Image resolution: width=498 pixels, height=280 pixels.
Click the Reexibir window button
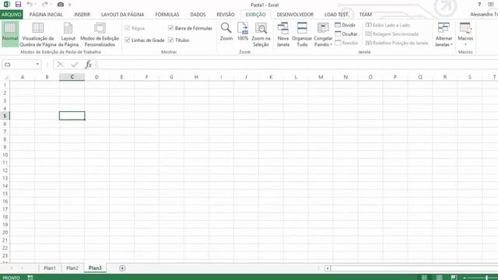point(346,43)
